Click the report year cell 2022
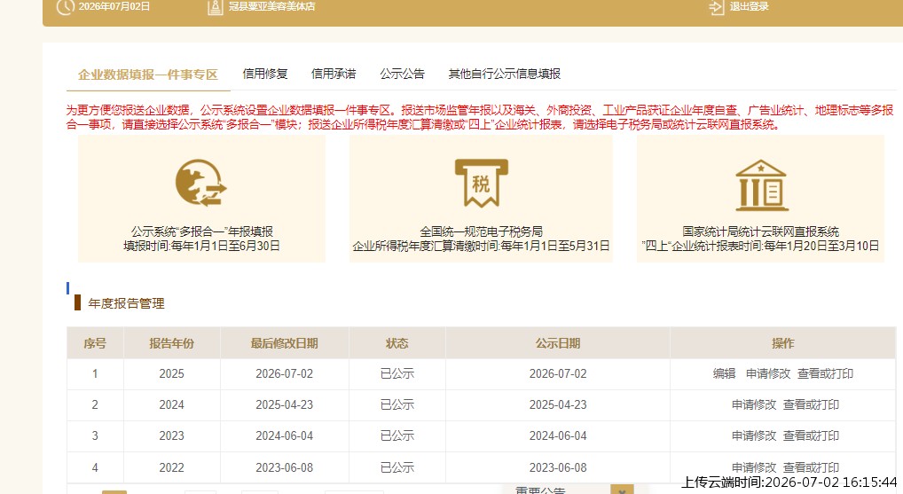 pos(171,467)
